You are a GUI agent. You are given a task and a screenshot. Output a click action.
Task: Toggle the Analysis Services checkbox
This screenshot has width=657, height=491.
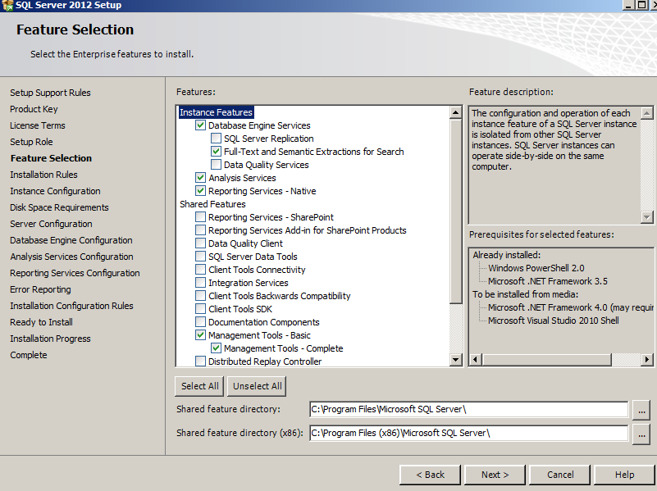click(200, 178)
